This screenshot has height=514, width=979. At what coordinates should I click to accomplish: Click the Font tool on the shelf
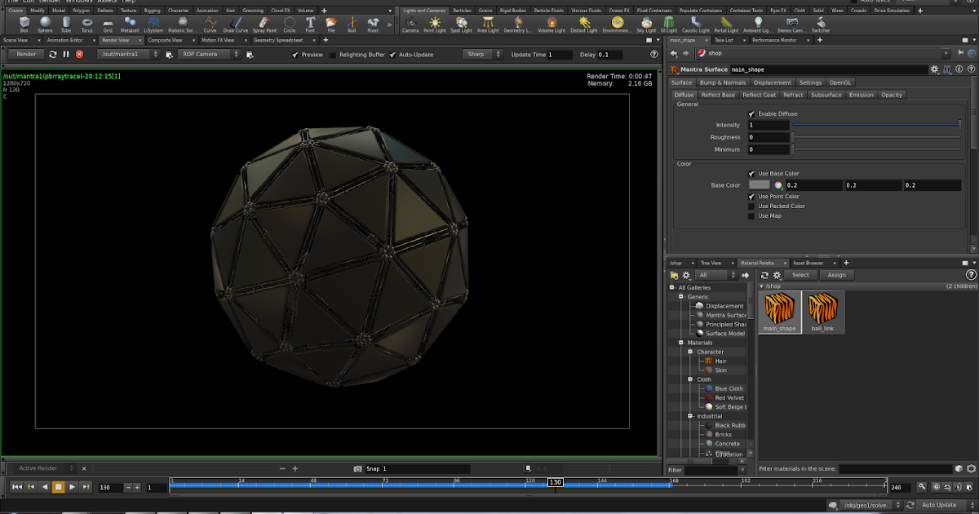coord(310,24)
